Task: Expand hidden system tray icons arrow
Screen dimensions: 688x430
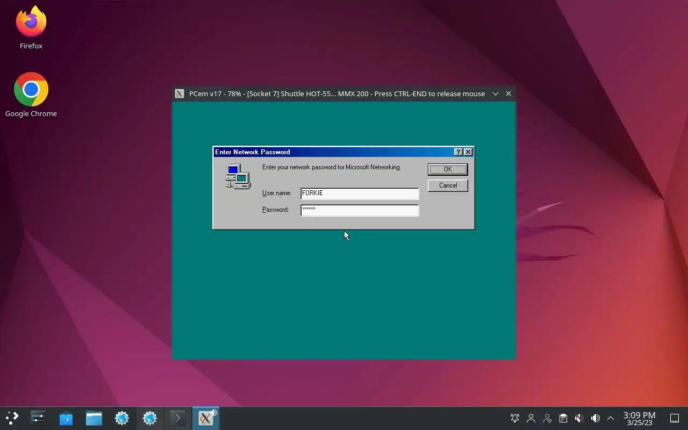Action: pos(611,418)
